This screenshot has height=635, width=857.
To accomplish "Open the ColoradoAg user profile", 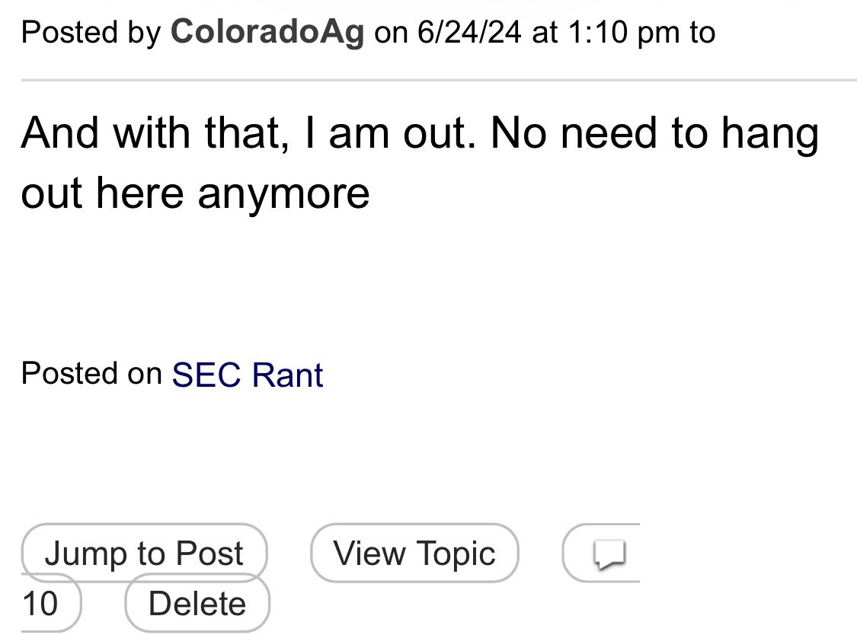I will (x=267, y=32).
